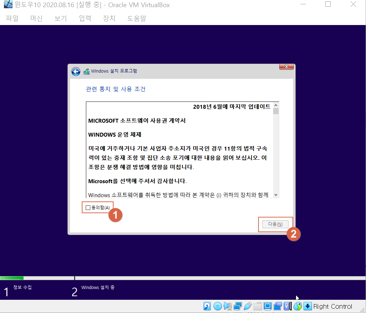Image resolution: width=366 pixels, height=313 pixels.
Task: Click the license scrollbar thumb
Action: (276, 111)
